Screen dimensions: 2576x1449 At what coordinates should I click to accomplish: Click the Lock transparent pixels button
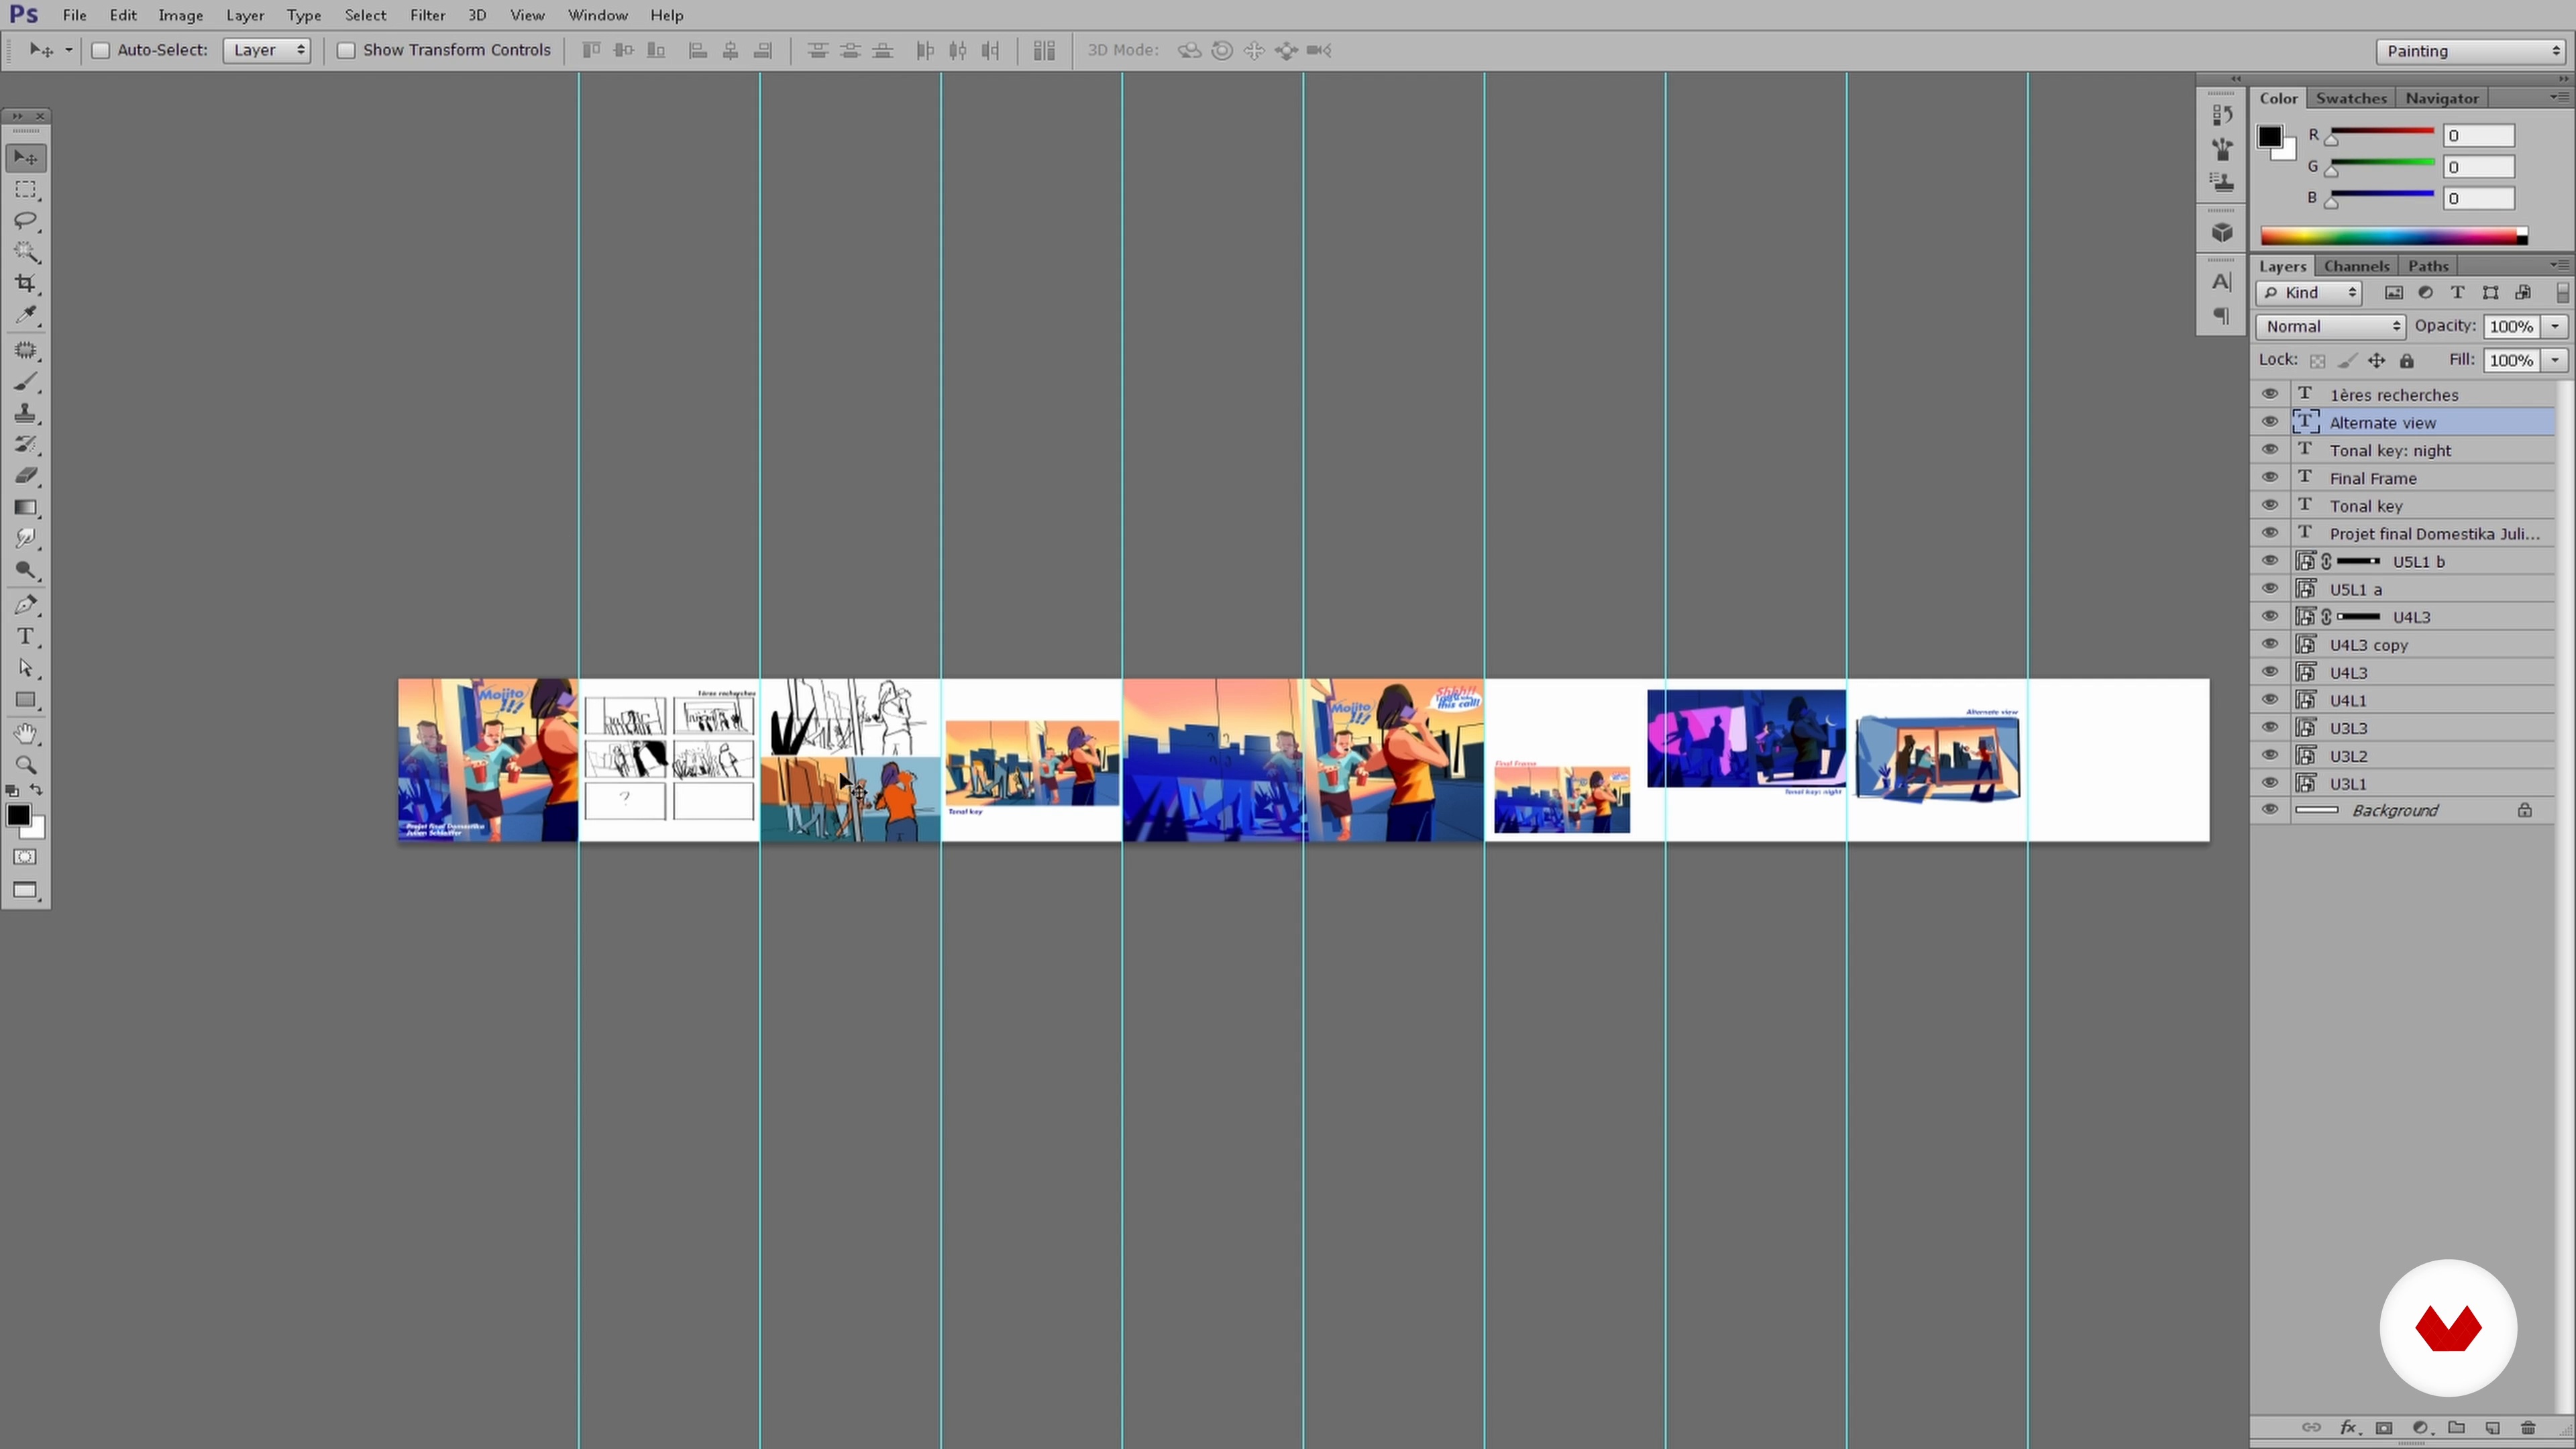[2318, 361]
